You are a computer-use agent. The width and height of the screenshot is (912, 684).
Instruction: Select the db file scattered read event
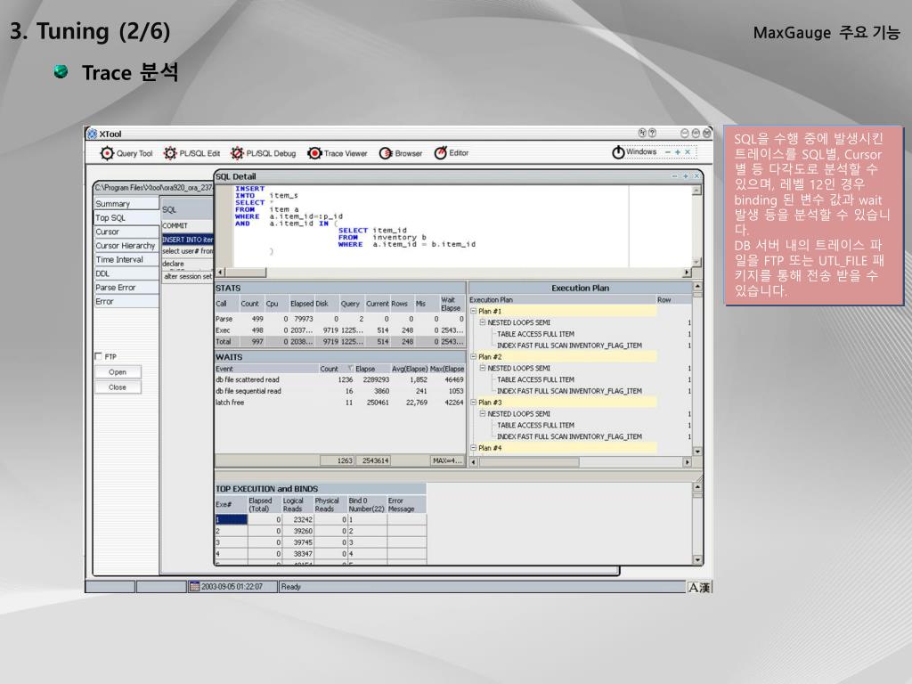pyautogui.click(x=339, y=379)
